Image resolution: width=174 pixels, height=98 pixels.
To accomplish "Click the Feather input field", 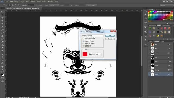I will (x=31, y=5).
